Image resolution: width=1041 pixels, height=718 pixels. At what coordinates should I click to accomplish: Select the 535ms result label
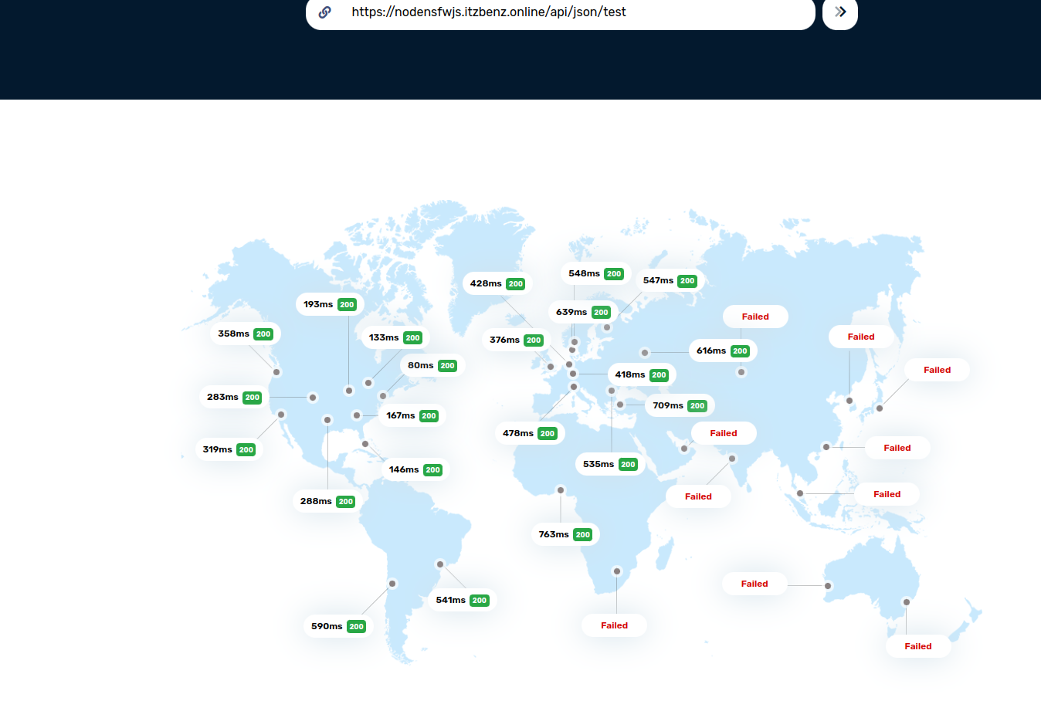point(610,464)
